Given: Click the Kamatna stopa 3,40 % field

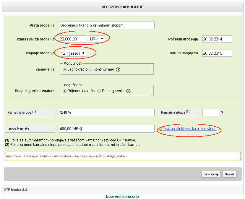Looking at the screenshot, I should click(106, 112).
